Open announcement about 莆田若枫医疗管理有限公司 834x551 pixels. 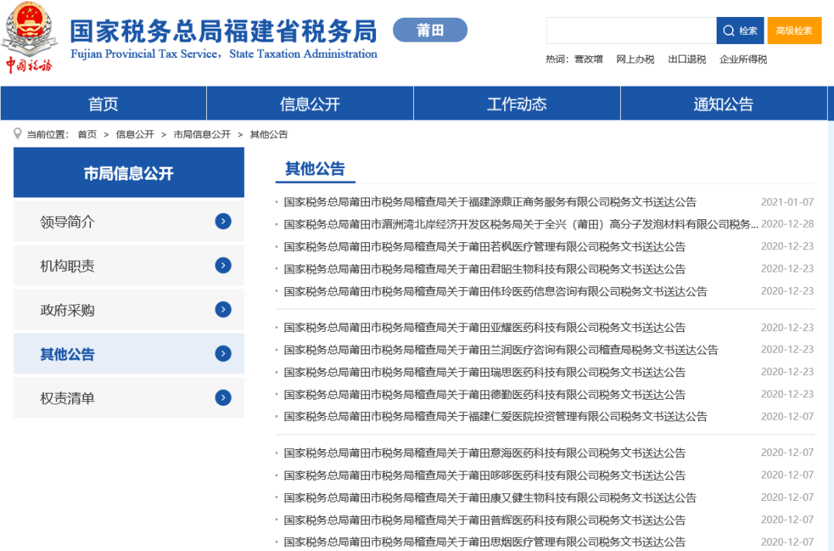(x=484, y=246)
